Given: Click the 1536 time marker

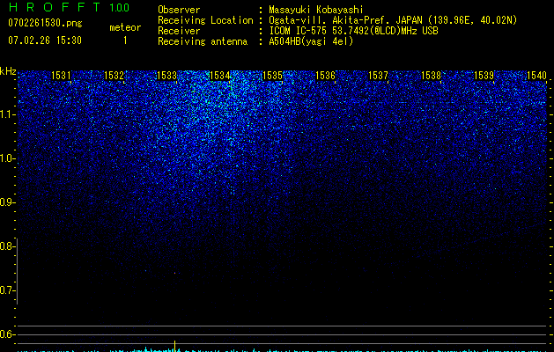Looking at the screenshot, I should [x=325, y=76].
